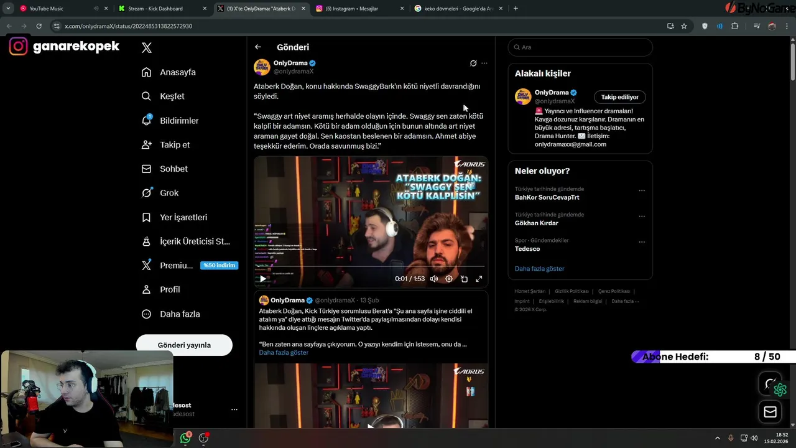Open the taskbar volume control

(754, 438)
